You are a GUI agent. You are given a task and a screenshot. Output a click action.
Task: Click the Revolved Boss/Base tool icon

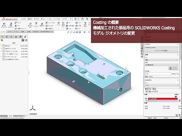(x=11, y=24)
